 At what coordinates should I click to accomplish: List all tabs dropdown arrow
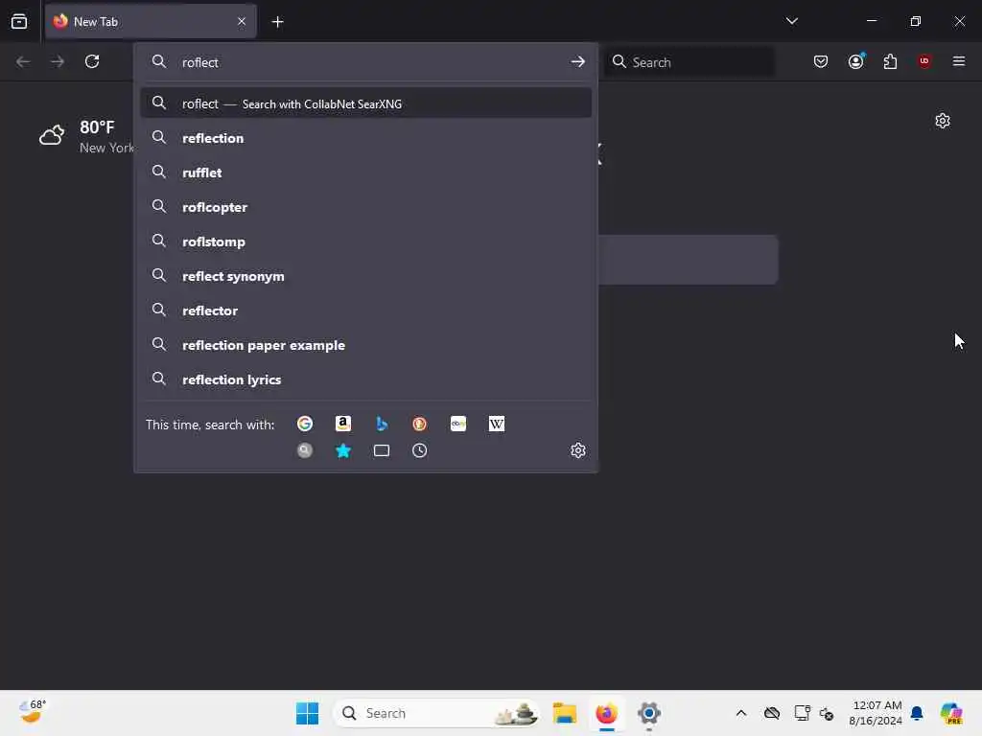(791, 21)
